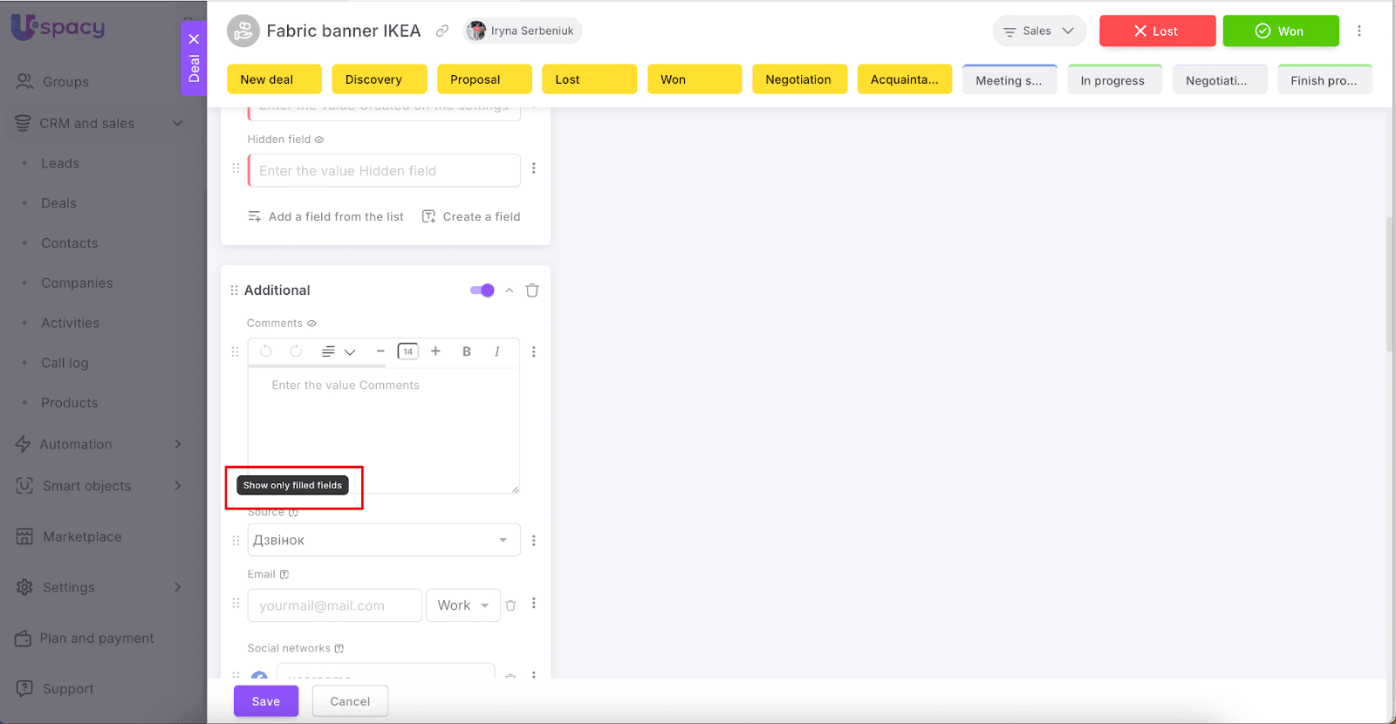This screenshot has height=724, width=1396.
Task: Mark the deal as Won with green button
Action: point(1280,31)
